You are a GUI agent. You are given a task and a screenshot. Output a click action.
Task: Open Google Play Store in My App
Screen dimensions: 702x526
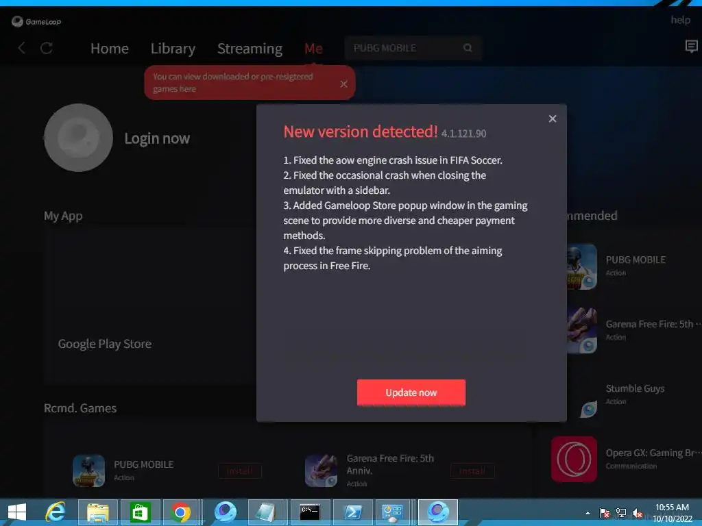point(105,344)
